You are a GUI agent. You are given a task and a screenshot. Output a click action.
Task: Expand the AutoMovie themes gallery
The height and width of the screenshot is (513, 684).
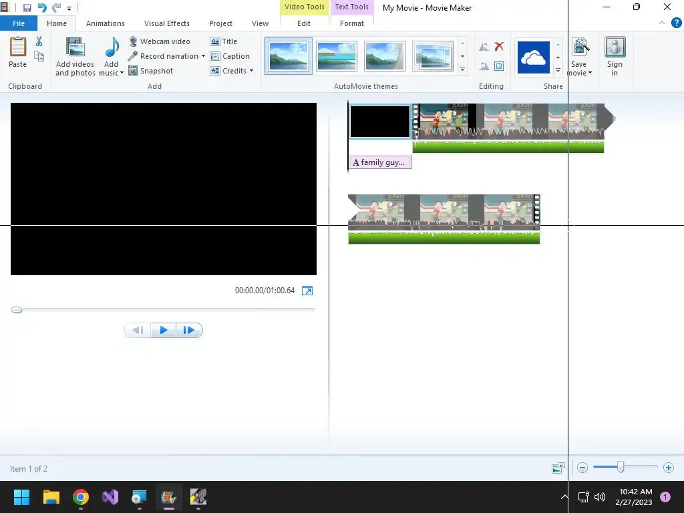[x=462, y=69]
